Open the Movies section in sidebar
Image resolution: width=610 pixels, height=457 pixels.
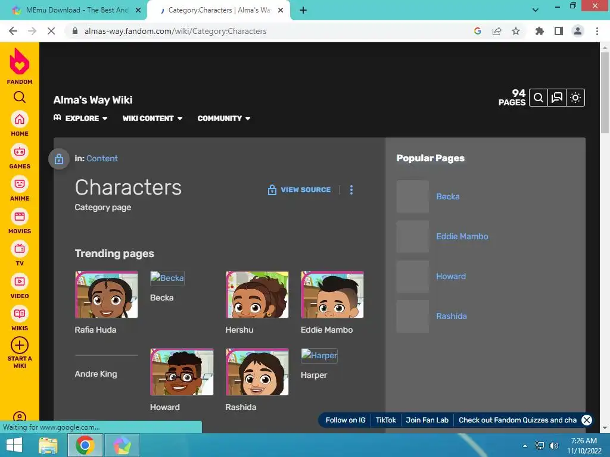click(x=20, y=221)
